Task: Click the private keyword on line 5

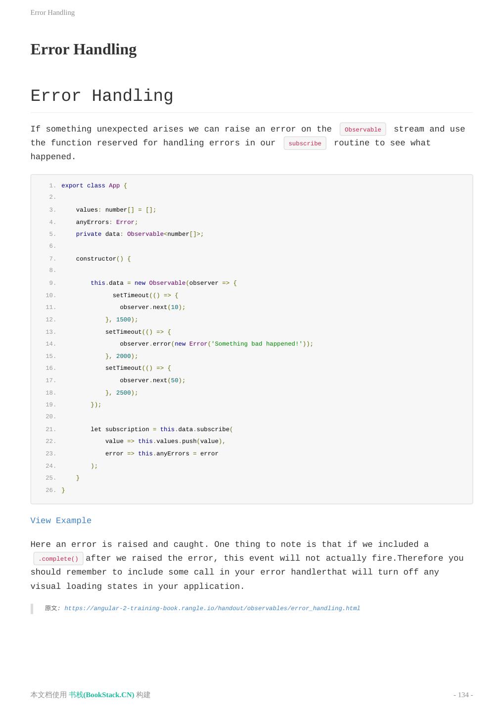Action: [x=89, y=234]
